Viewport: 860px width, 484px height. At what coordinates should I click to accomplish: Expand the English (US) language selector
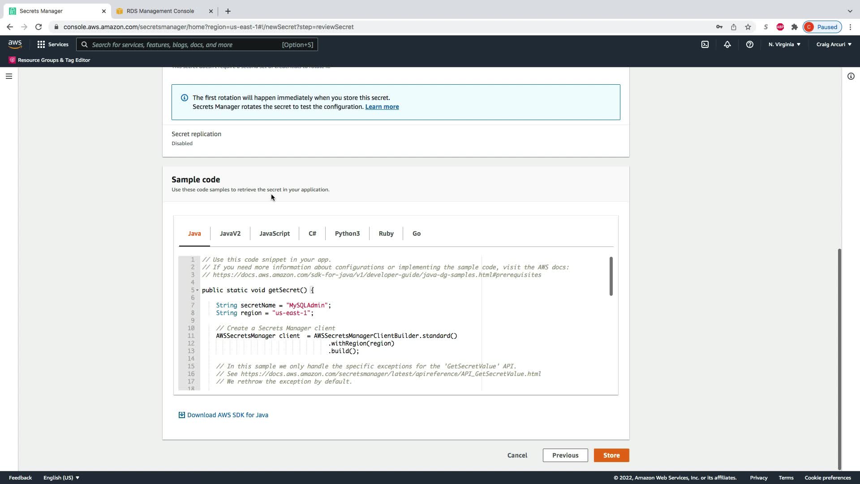pos(61,478)
